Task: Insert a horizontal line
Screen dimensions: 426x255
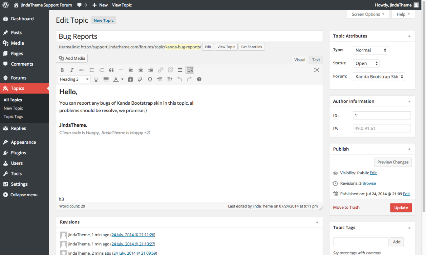Action: 121,70
